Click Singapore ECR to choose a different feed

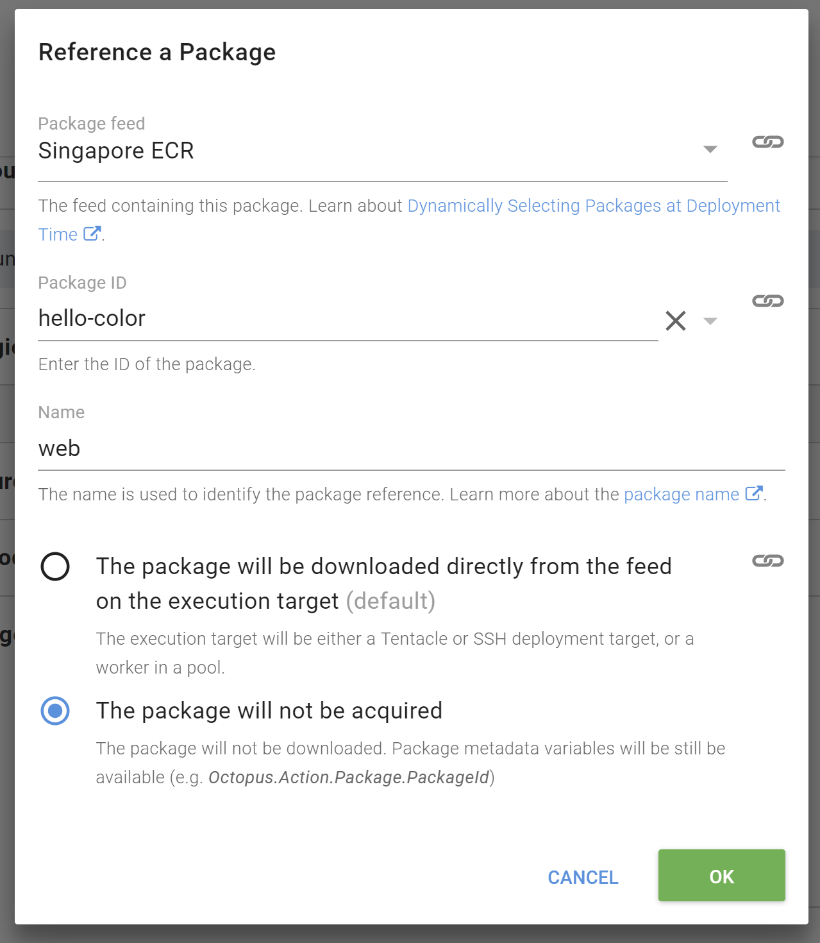coord(116,151)
